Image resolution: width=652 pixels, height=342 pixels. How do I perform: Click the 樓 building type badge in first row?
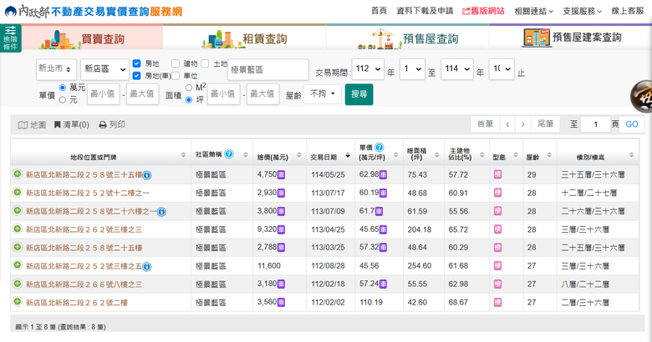pos(497,174)
